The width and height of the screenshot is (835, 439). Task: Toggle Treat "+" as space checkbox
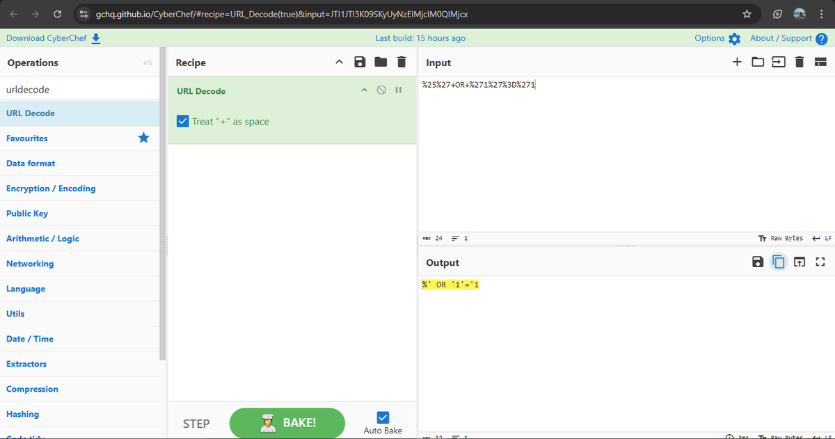click(182, 121)
